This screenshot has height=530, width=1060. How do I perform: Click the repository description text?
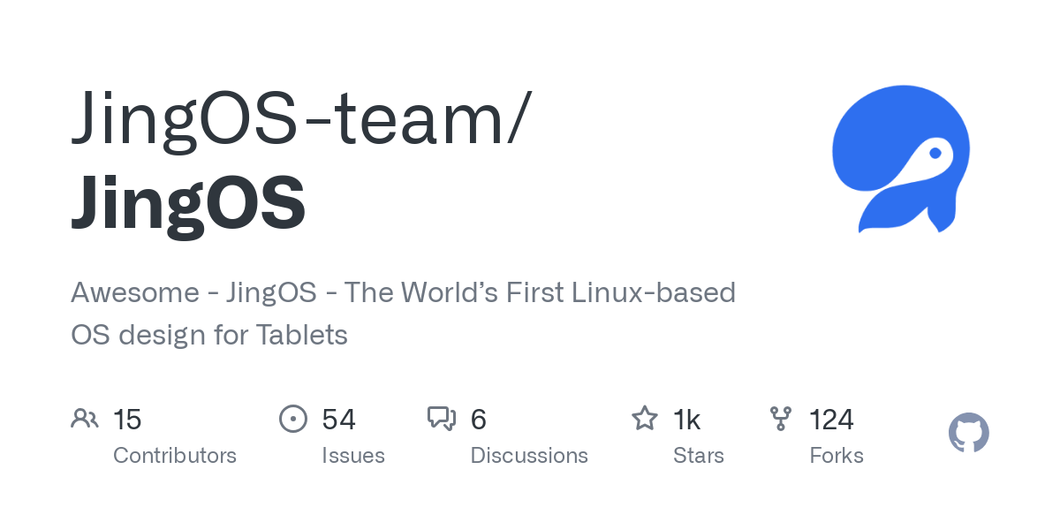[403, 314]
